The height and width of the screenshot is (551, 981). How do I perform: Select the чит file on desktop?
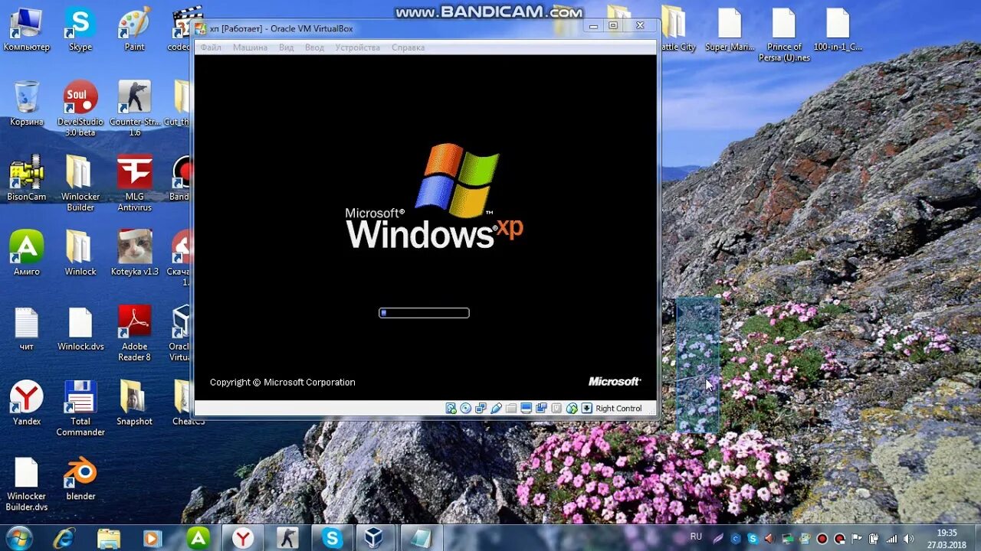[x=26, y=329]
